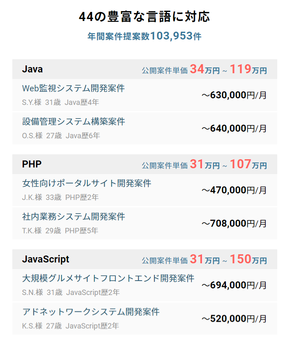The width and height of the screenshot is (292, 353).
Task: Select the Java section header
Action: [145, 69]
